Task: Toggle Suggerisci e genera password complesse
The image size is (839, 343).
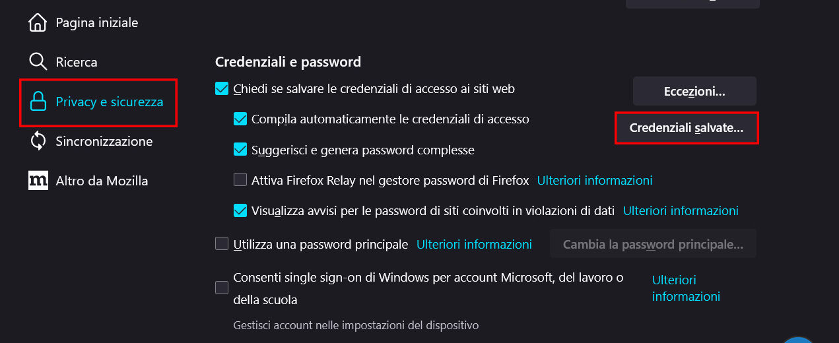Action: (240, 150)
